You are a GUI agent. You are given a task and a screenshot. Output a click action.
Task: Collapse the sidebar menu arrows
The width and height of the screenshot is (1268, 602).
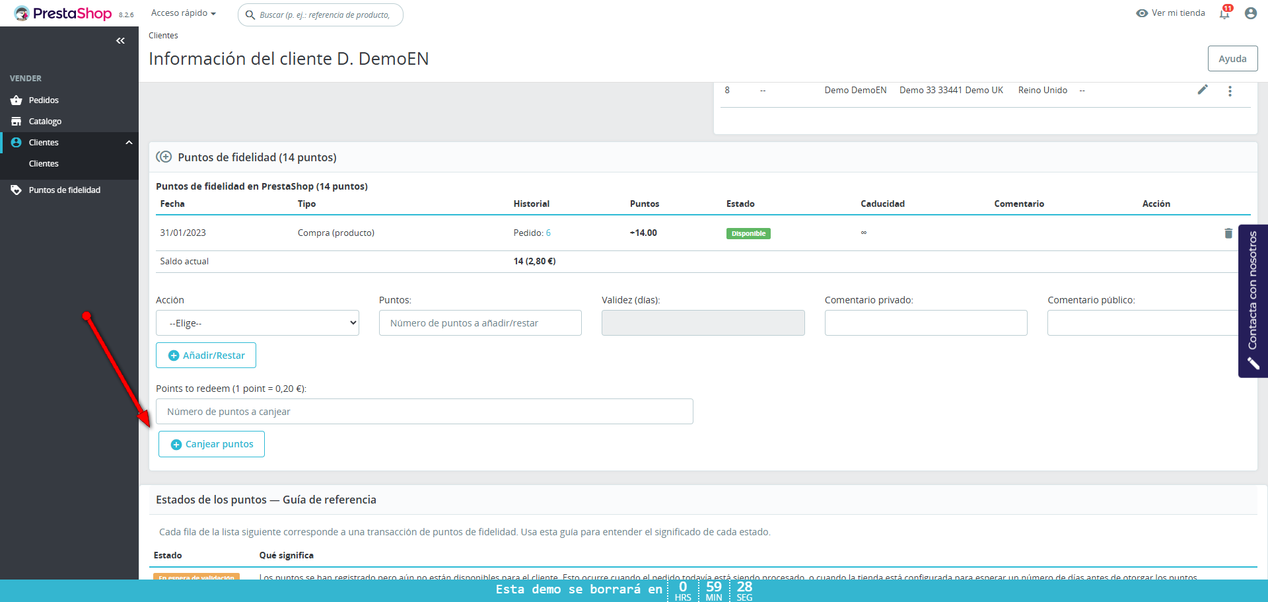[x=120, y=41]
